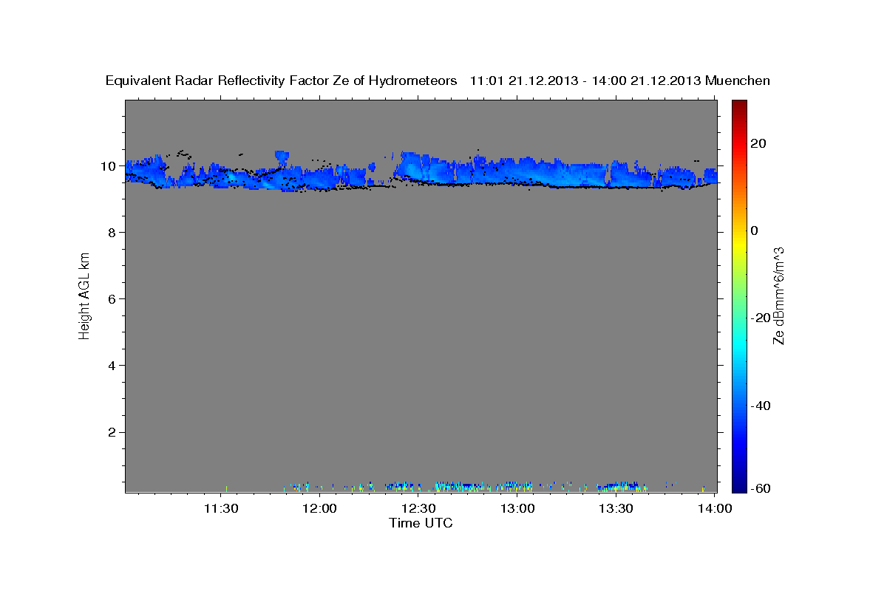Click the '10' height tick label
887x591 pixels.
tap(109, 165)
